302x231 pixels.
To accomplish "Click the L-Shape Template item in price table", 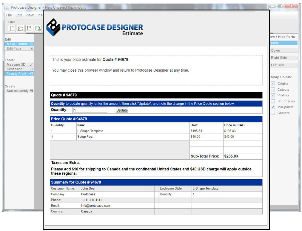I will point(90,131).
